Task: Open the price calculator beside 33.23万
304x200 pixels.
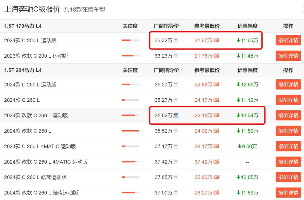Action: click(176, 56)
